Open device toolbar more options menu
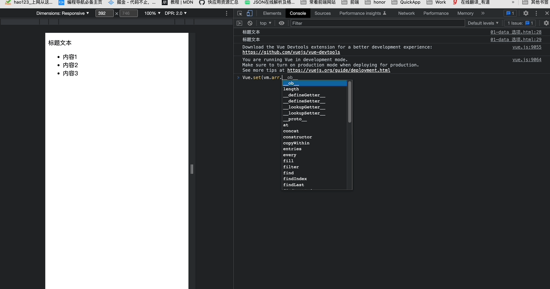 pos(226,13)
